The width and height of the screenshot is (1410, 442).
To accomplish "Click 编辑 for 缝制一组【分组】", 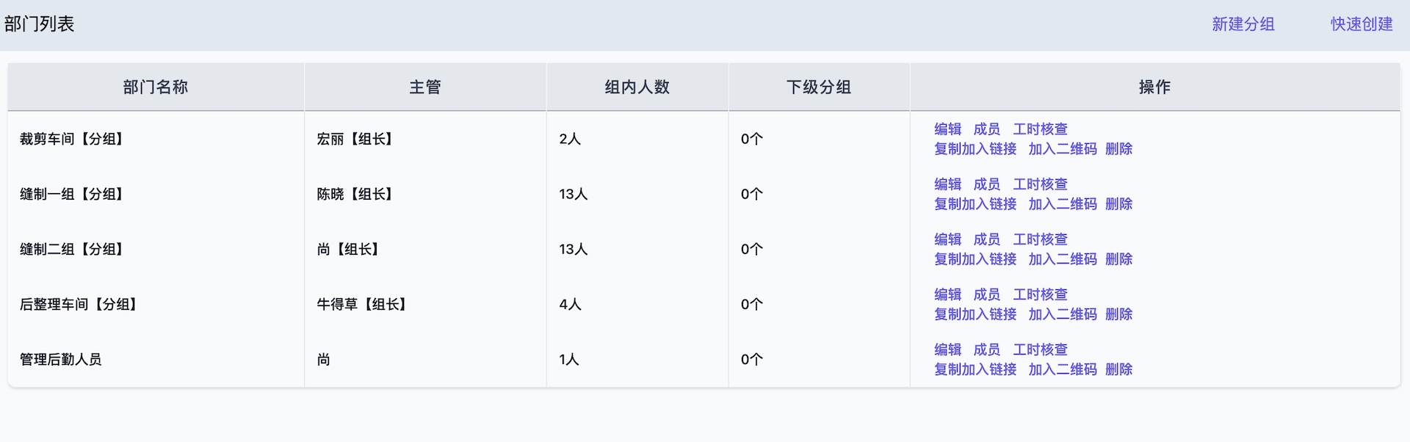I will coord(947,184).
